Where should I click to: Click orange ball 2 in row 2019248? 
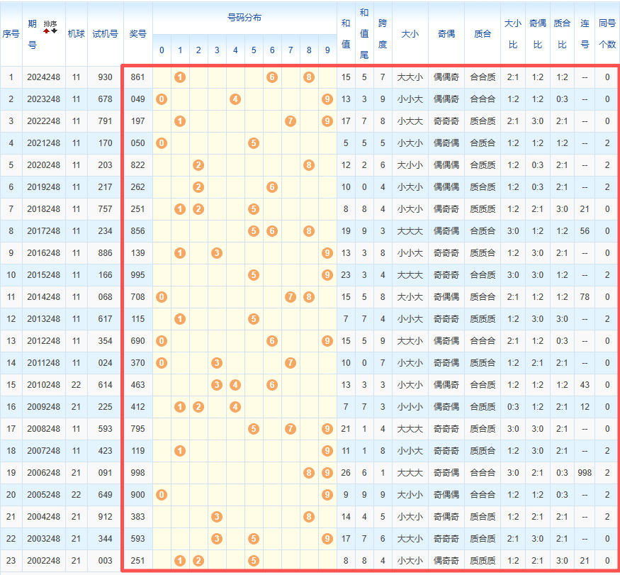(x=198, y=186)
